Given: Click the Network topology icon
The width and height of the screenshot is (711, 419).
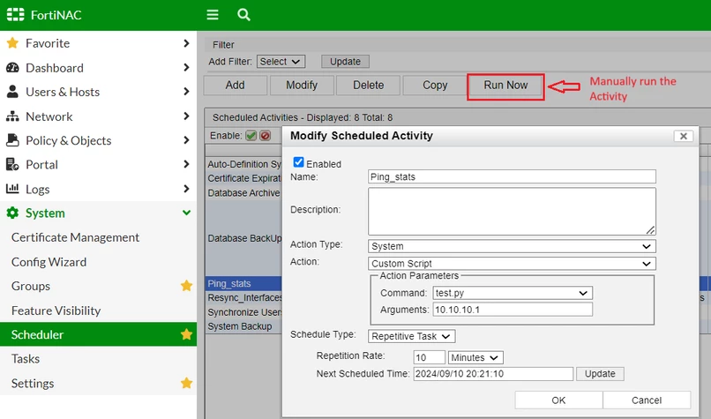Looking at the screenshot, I should [x=12, y=116].
